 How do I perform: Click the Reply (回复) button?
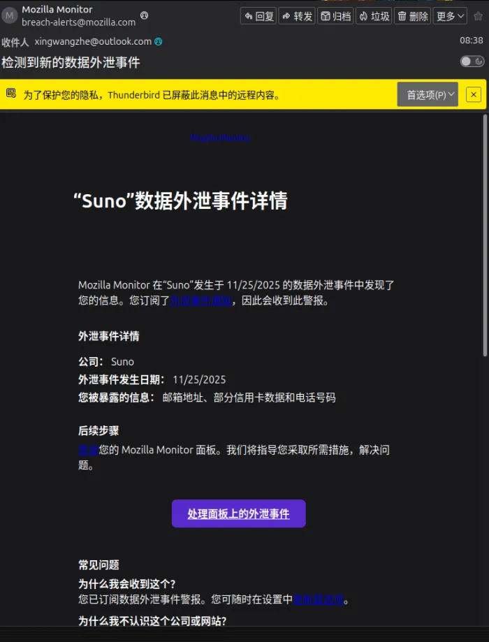pyautogui.click(x=258, y=16)
